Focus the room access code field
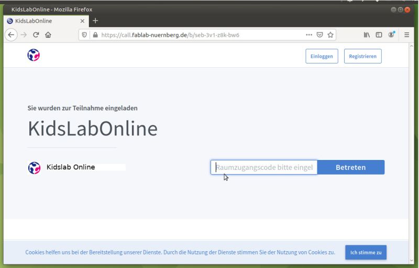This screenshot has height=268, width=419. coord(264,167)
